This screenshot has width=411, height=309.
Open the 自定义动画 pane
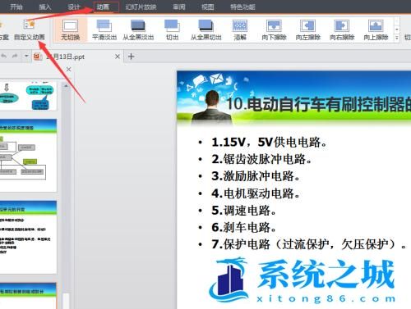[x=30, y=30]
